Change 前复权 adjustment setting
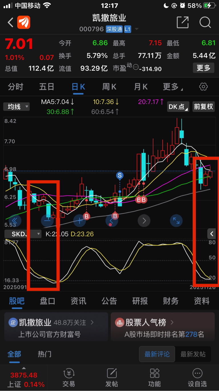Viewport: 219px width, 391px height. pyautogui.click(x=203, y=107)
